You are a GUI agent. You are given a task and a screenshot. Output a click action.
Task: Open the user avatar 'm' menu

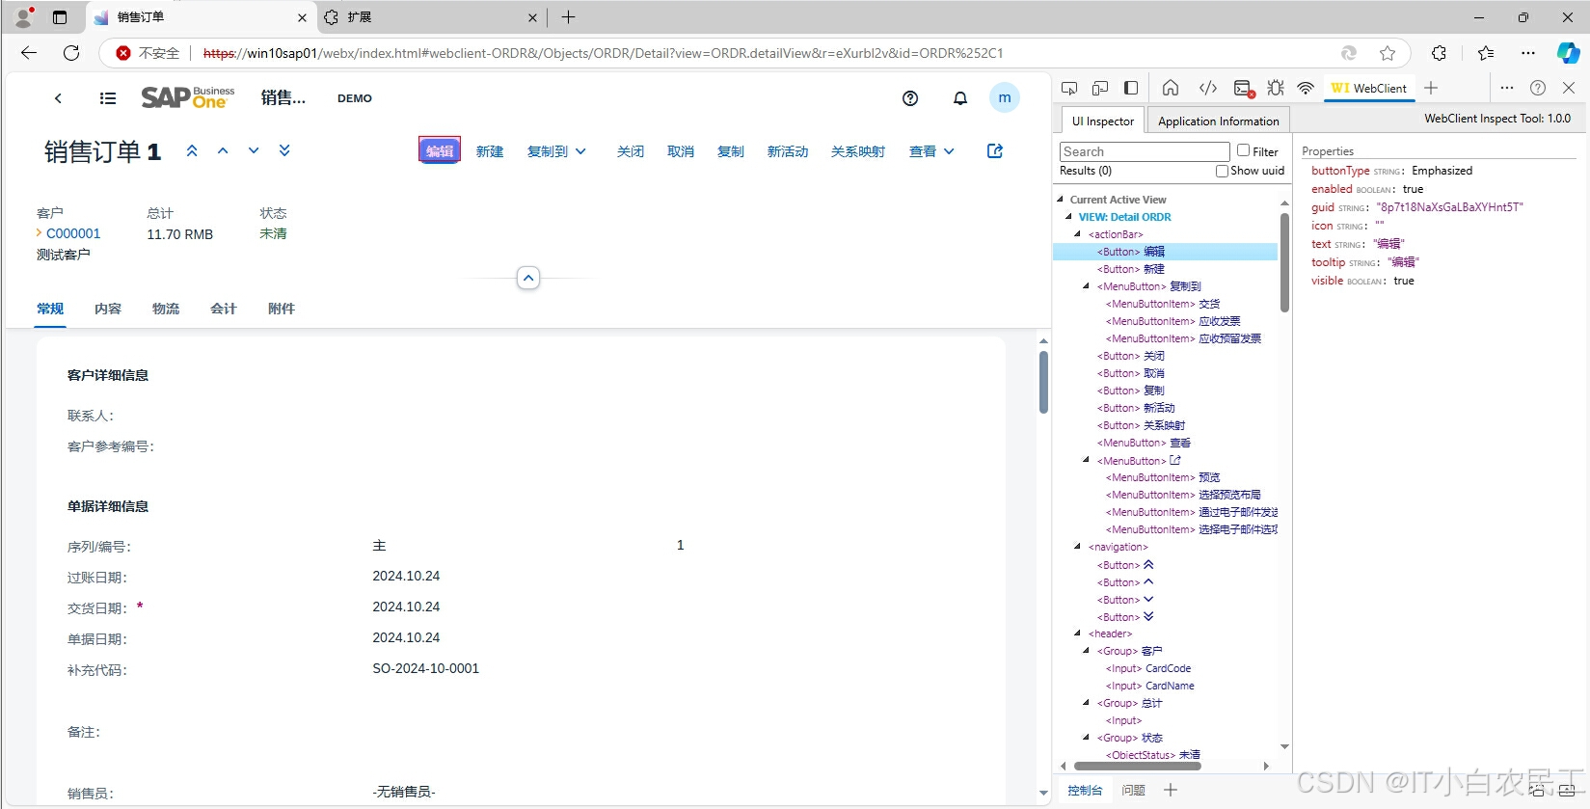tap(1005, 97)
